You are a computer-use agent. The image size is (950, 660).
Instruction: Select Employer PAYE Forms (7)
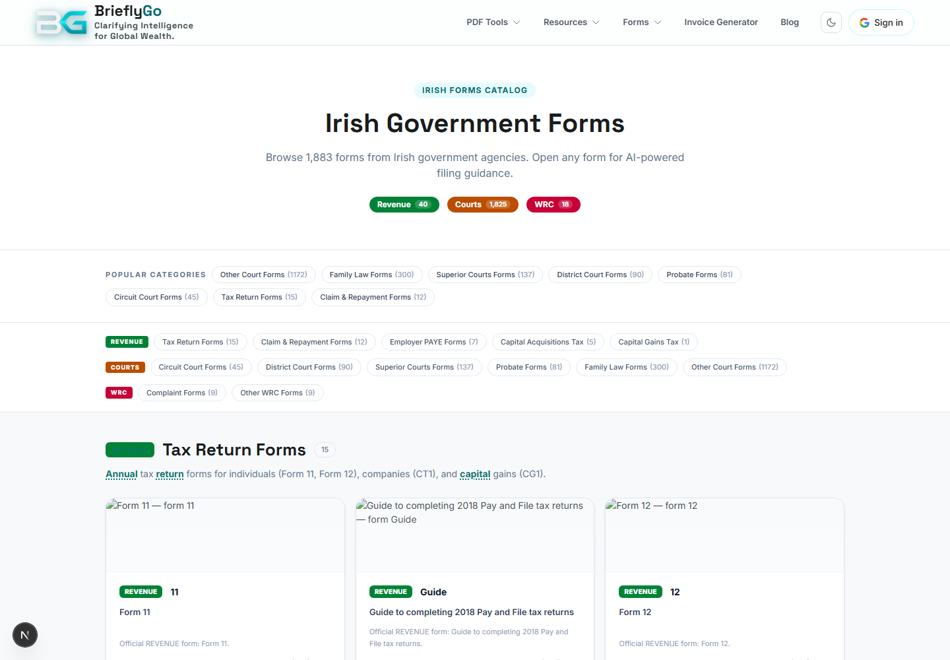coord(434,342)
